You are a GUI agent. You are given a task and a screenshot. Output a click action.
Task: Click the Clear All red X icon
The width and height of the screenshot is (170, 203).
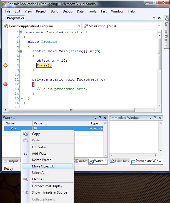(26, 179)
